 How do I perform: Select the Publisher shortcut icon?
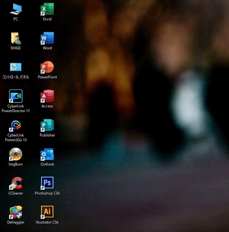tap(47, 125)
